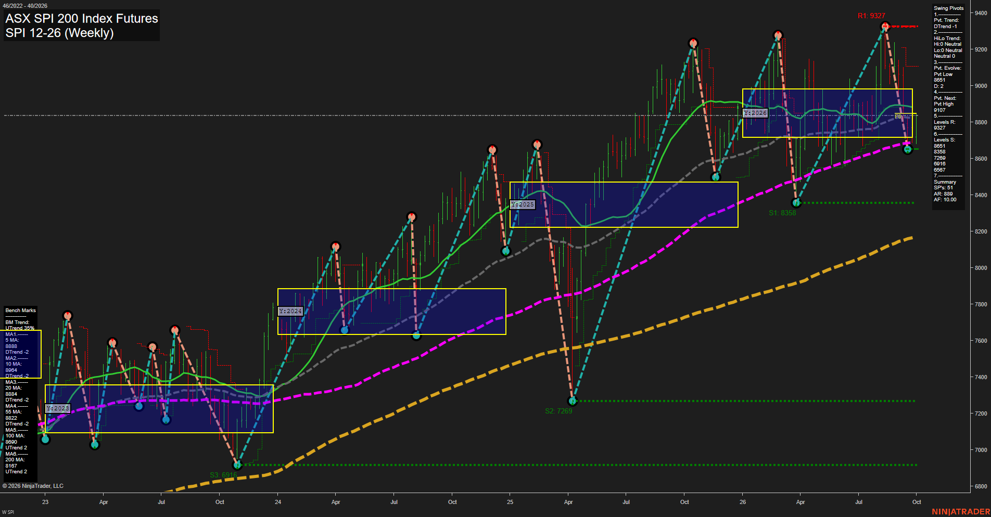Select the 'DTrend -1' pivot trend value
This screenshot has width=991, height=517.
945,27
